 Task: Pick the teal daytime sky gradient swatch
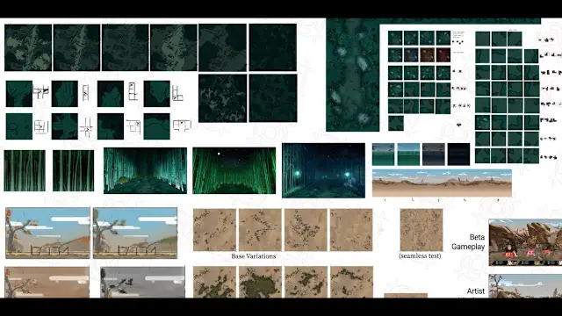[x=408, y=154]
